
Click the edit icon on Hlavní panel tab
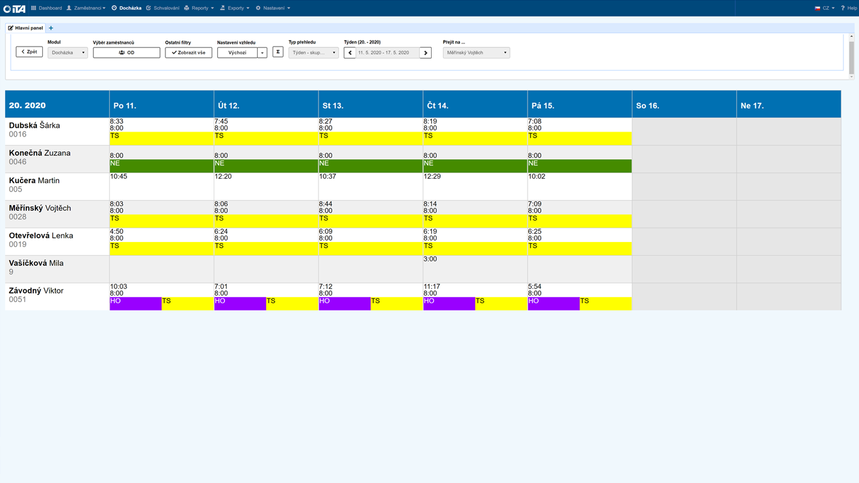tap(11, 28)
